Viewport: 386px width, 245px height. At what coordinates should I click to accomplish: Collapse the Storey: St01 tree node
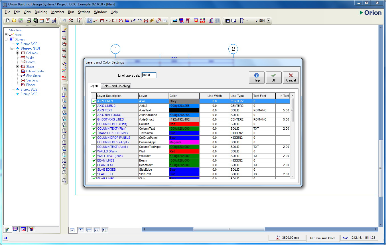click(x=12, y=48)
